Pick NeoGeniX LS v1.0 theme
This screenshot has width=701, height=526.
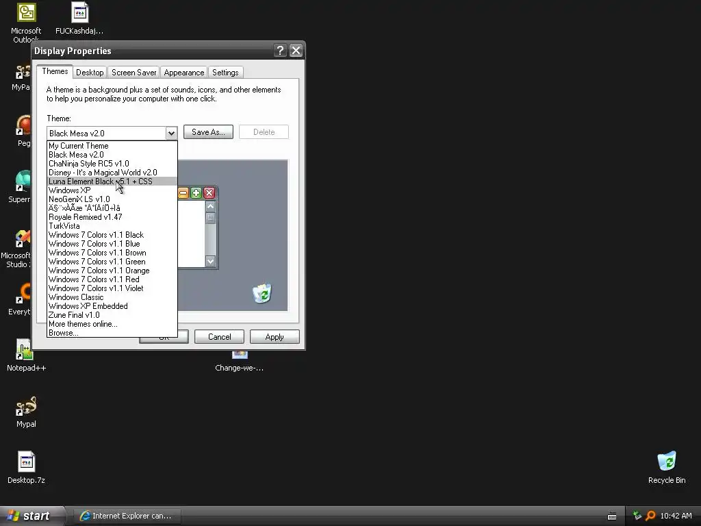(112, 199)
